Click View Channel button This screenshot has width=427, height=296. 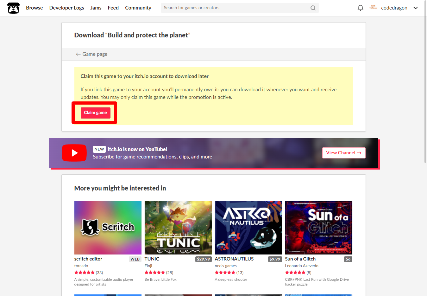[344, 153]
